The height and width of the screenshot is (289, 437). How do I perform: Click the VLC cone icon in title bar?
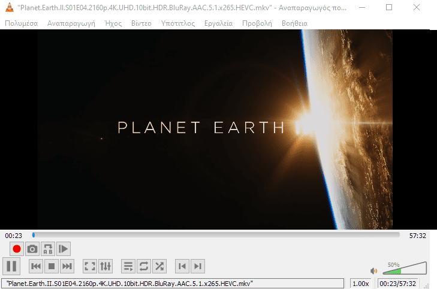coord(10,8)
